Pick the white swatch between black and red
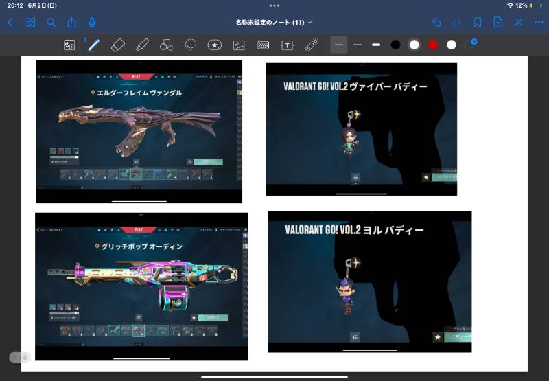This screenshot has width=549, height=381. 414,45
